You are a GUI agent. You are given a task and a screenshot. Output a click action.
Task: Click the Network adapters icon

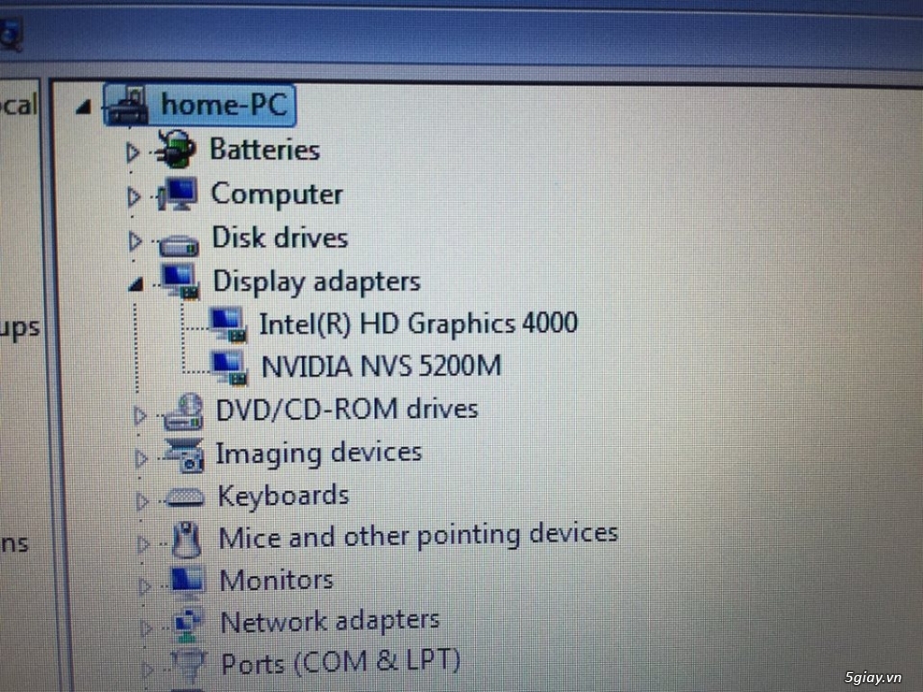(x=188, y=625)
